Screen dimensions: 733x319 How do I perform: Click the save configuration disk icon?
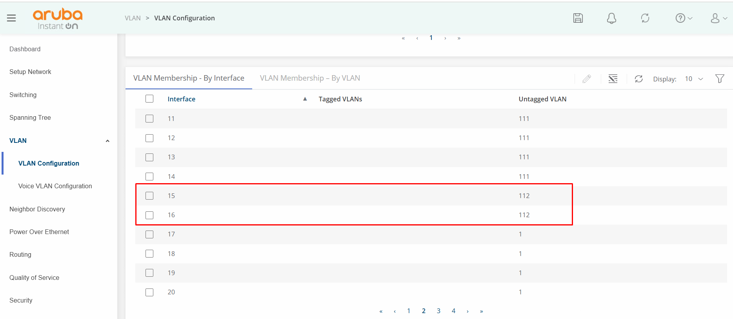[578, 18]
